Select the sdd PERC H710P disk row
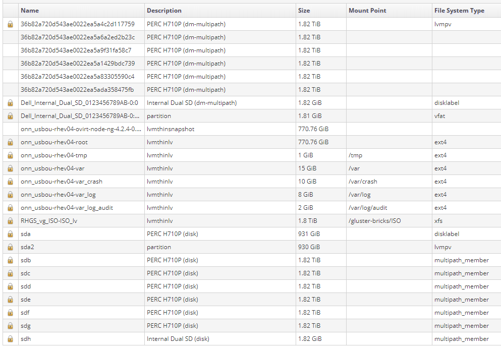Viewport: 501px width, 351px height. pyautogui.click(x=172, y=286)
